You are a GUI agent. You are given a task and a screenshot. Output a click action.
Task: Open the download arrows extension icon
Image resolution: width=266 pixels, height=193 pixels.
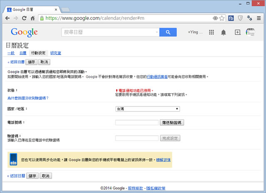click(249, 18)
